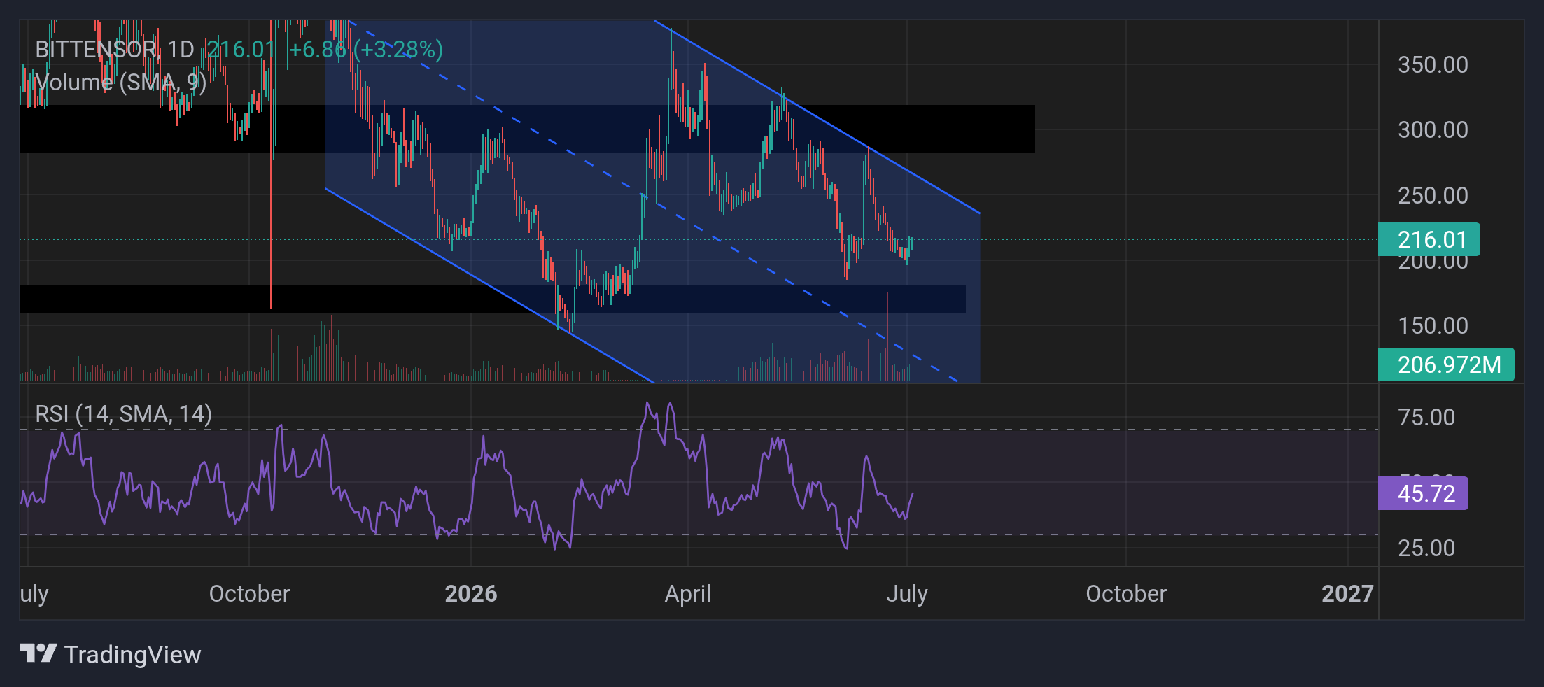The width and height of the screenshot is (1544, 687).
Task: Select the upper black resistance zone rectangle
Action: tap(527, 129)
